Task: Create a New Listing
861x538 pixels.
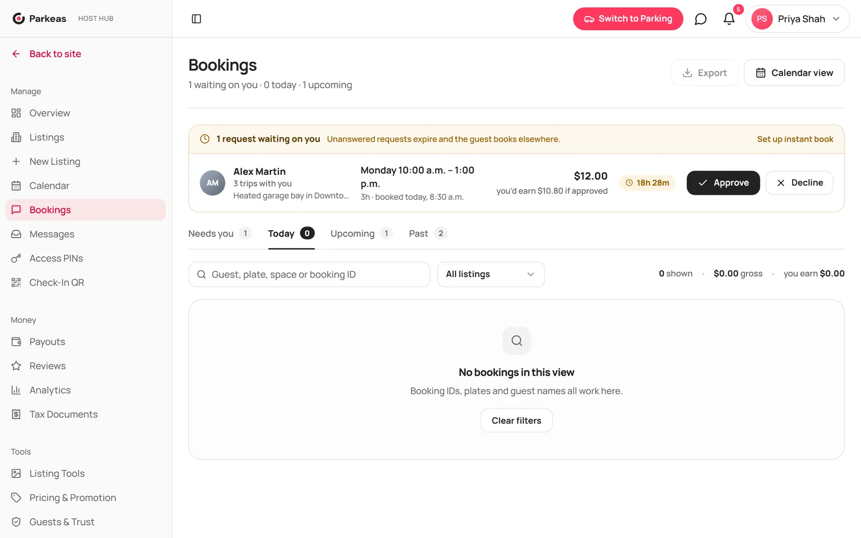Action: coord(86,161)
